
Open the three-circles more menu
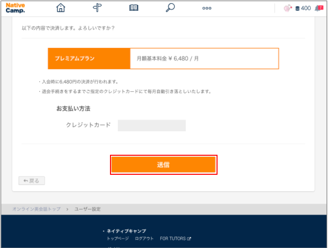[x=207, y=8]
